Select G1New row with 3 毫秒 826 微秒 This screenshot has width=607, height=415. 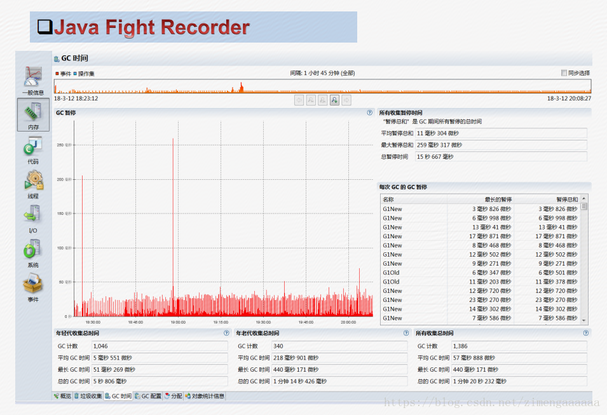(x=480, y=209)
